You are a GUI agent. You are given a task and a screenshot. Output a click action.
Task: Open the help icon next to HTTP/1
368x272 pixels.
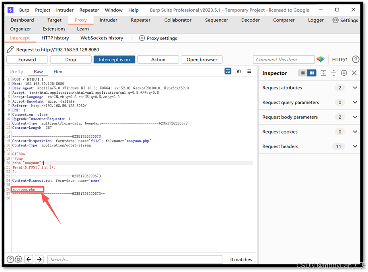coord(355,60)
